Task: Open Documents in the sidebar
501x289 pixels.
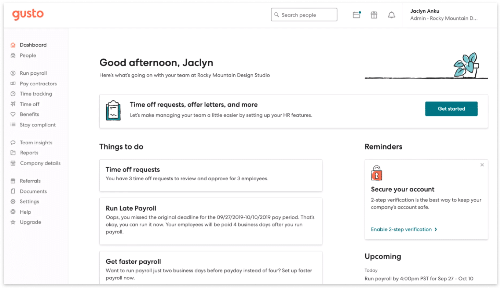Action: tap(33, 191)
